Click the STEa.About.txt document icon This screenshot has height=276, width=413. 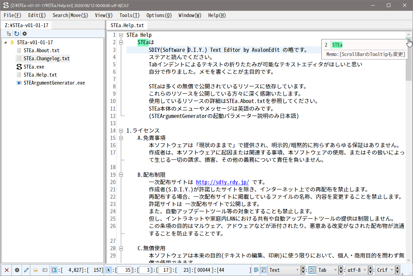click(x=19, y=50)
